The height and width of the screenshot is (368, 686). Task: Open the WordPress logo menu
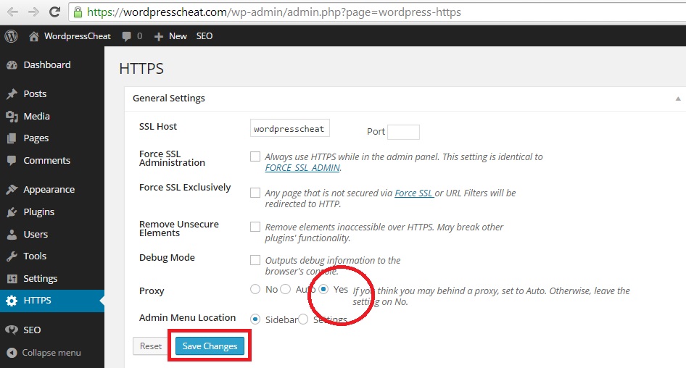pyautogui.click(x=12, y=35)
